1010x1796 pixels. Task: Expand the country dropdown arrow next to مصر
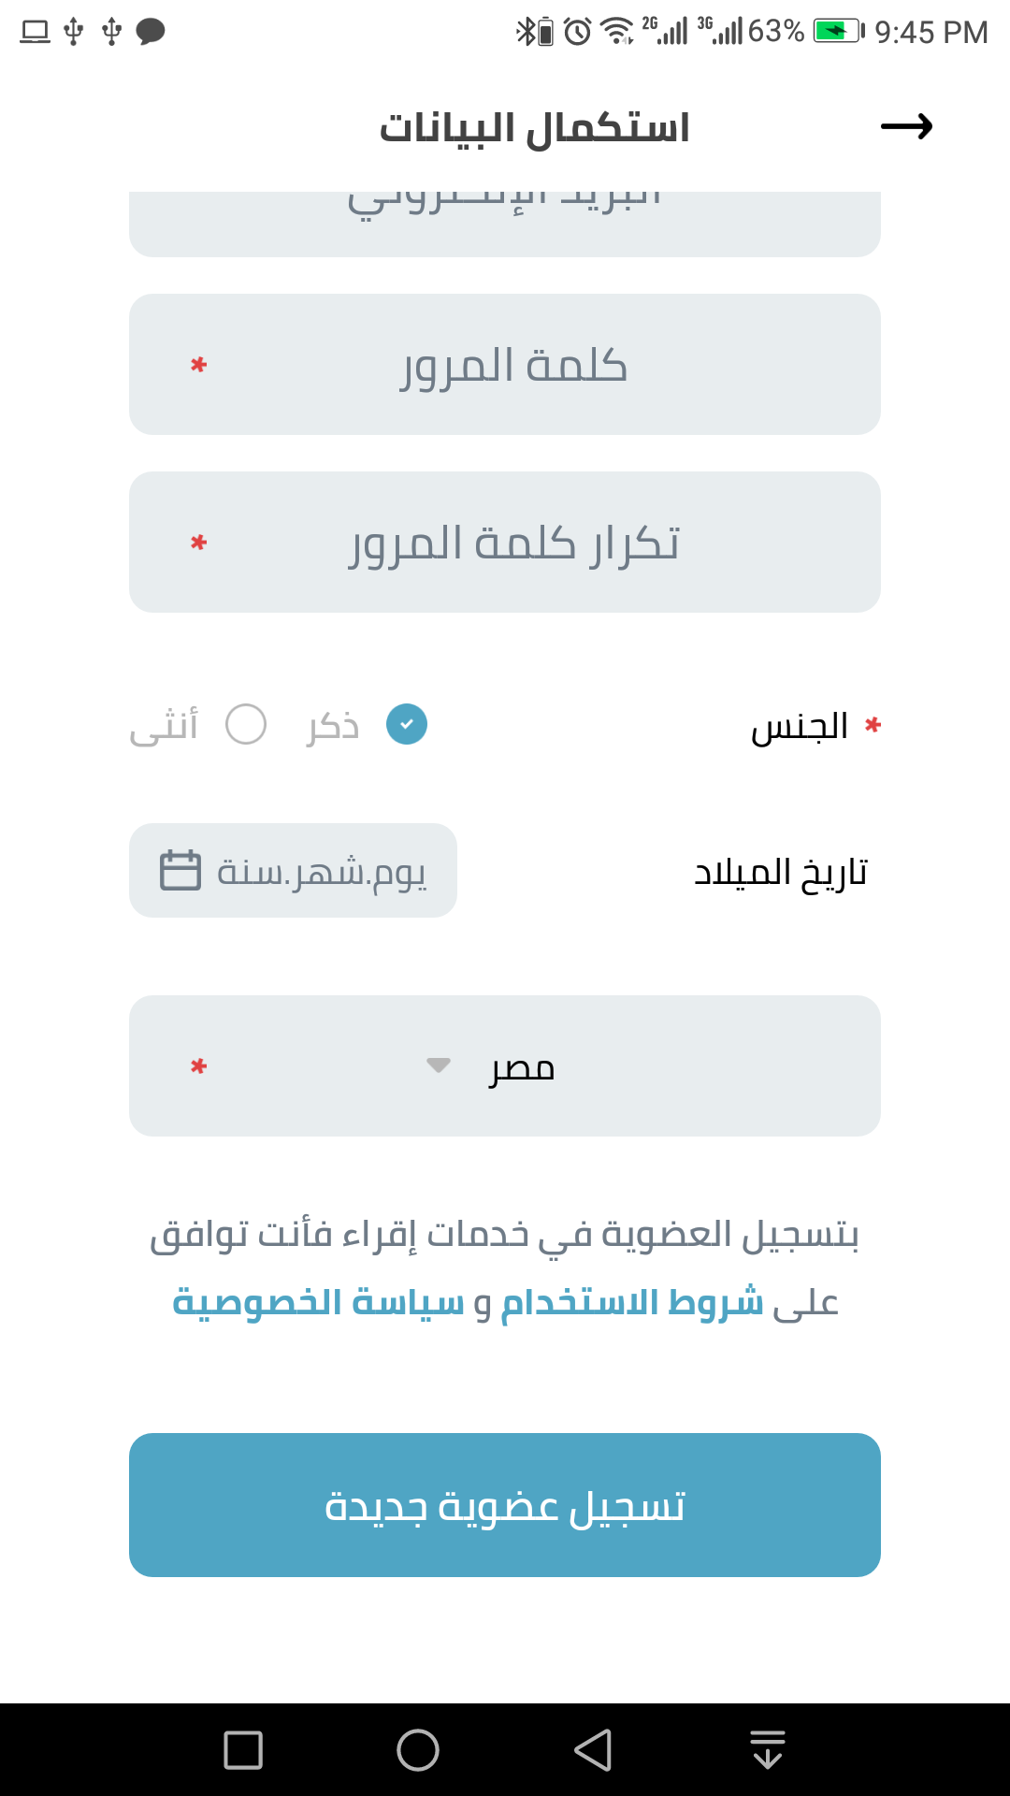coord(439,1065)
